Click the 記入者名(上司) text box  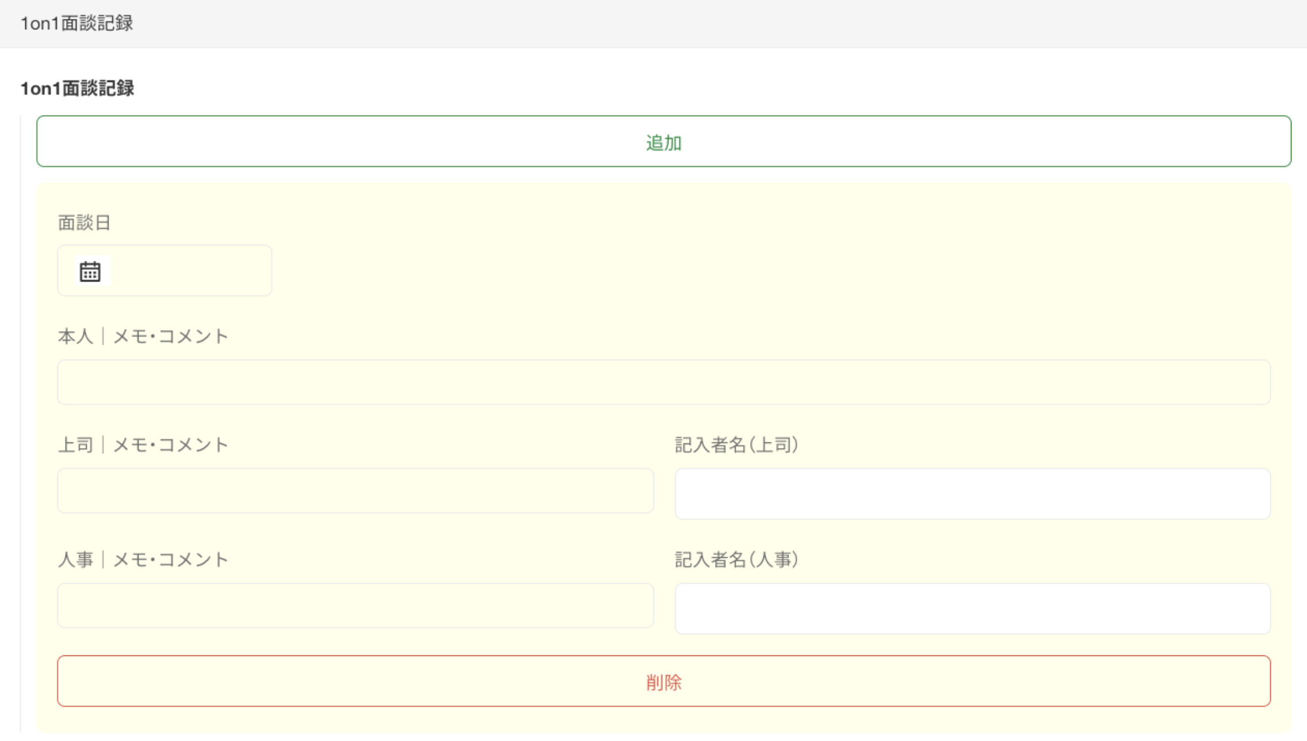pyautogui.click(x=972, y=494)
